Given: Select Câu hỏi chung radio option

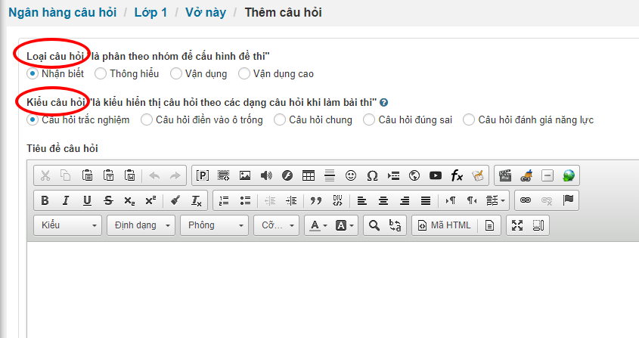Looking at the screenshot, I should [x=280, y=120].
